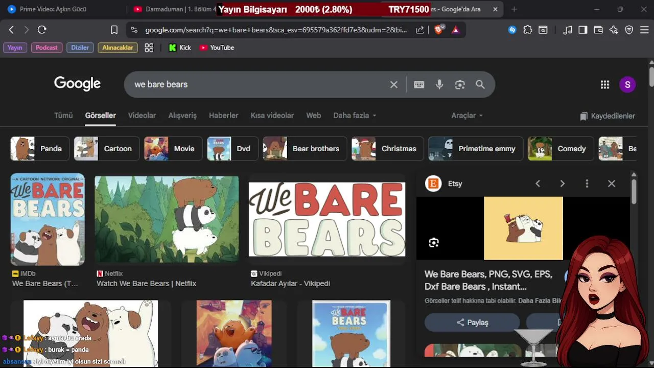Expand the Daha fazla dropdown
The width and height of the screenshot is (654, 368).
[355, 116]
